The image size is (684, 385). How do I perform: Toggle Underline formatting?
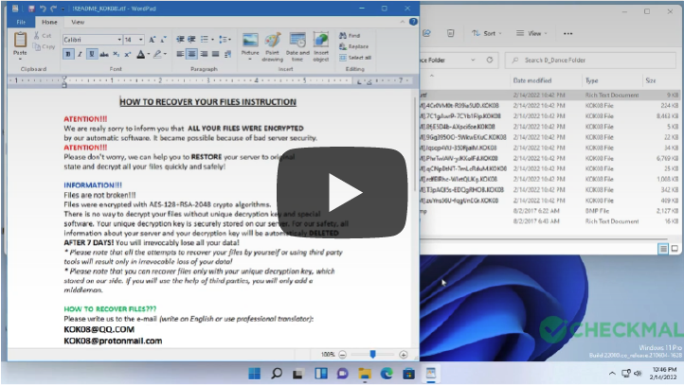click(92, 55)
